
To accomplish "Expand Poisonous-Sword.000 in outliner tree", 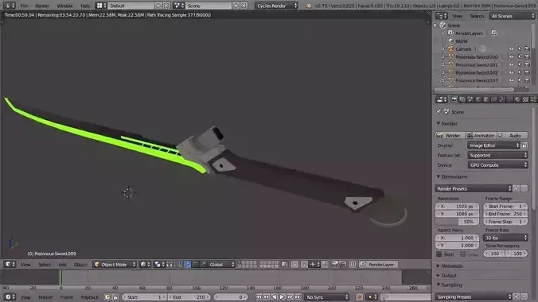I will click(x=443, y=57).
